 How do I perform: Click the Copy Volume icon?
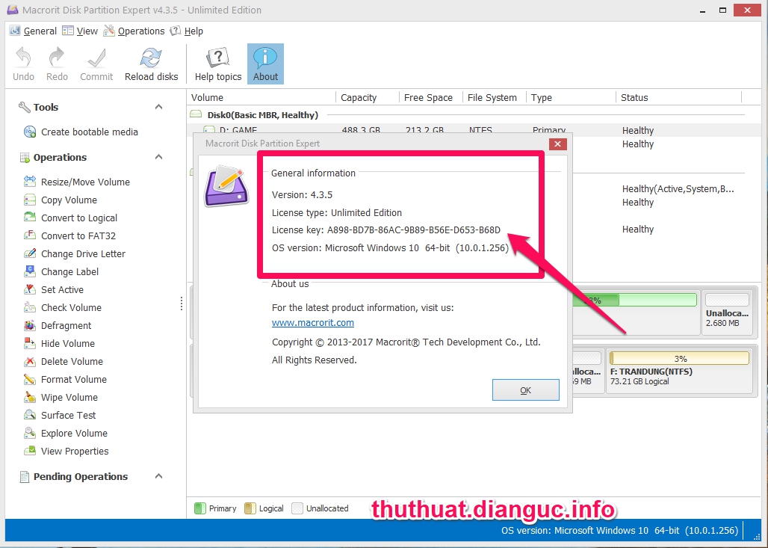point(30,200)
